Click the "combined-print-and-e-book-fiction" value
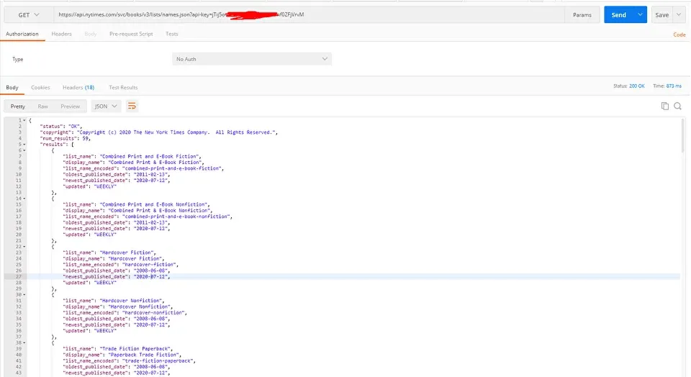The width and height of the screenshot is (691, 377). (x=173, y=168)
